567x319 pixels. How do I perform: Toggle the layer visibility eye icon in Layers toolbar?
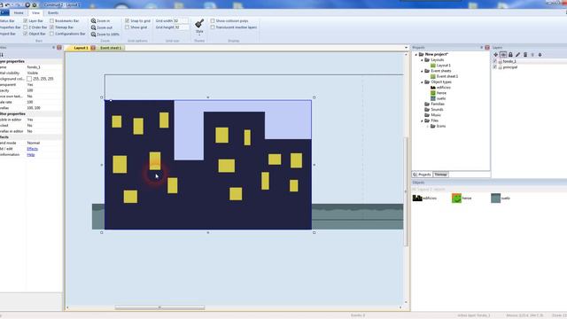click(x=503, y=55)
